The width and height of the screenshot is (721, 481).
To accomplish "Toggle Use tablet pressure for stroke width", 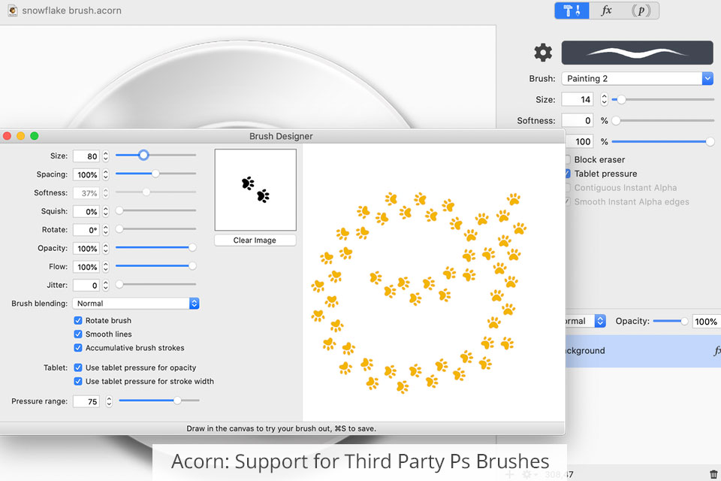I will tap(78, 382).
